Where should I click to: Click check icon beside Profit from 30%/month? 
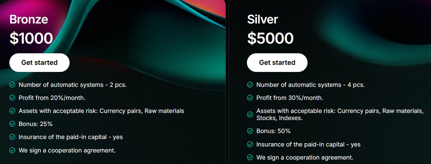coord(250,98)
